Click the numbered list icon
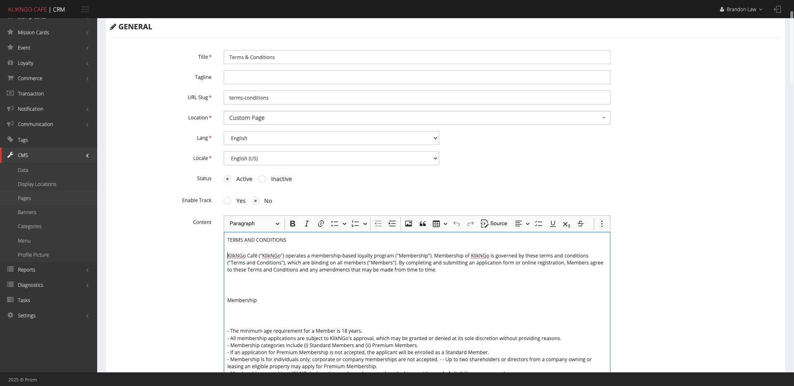Viewport: 794px width, 386px height. pyautogui.click(x=355, y=224)
